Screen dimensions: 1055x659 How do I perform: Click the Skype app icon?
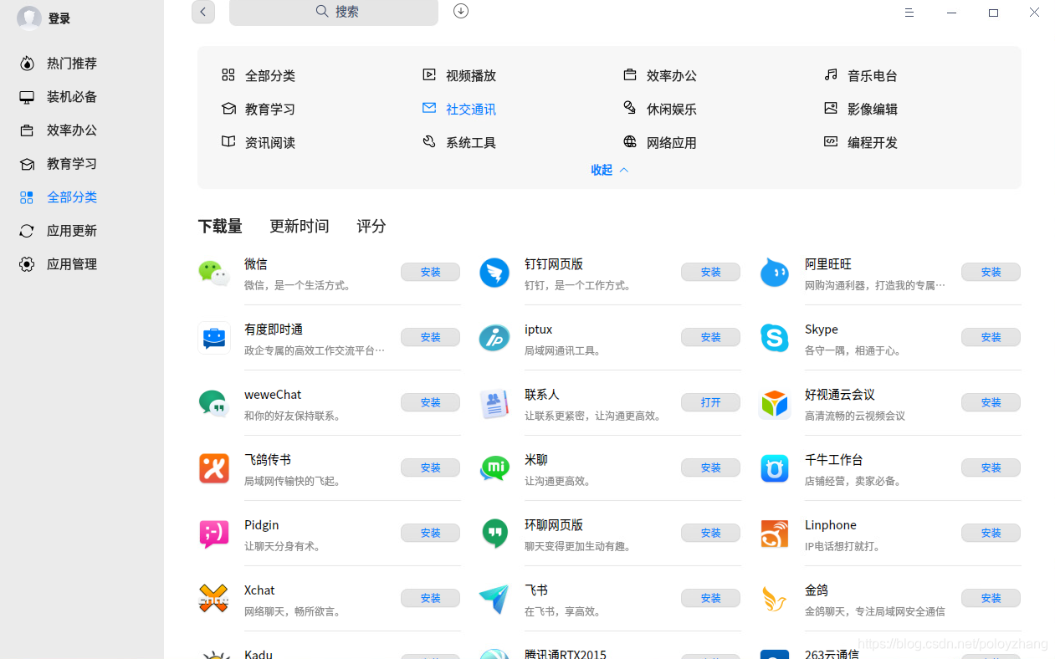(775, 338)
